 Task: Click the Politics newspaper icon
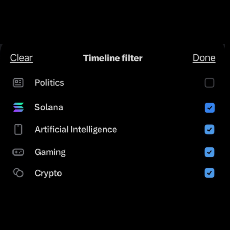click(18, 83)
